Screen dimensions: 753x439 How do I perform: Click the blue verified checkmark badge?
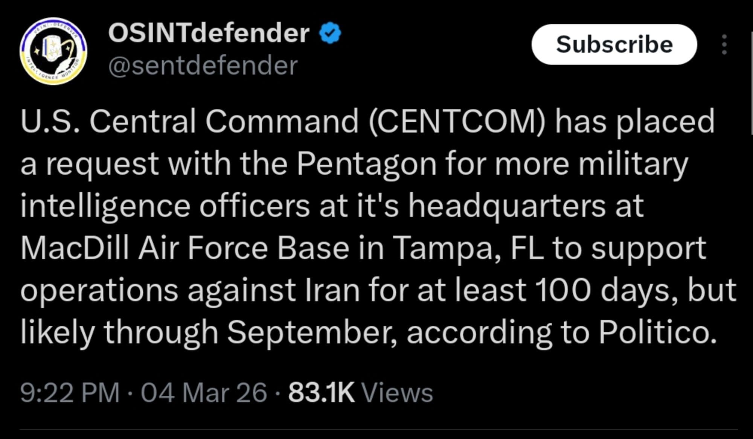point(330,33)
